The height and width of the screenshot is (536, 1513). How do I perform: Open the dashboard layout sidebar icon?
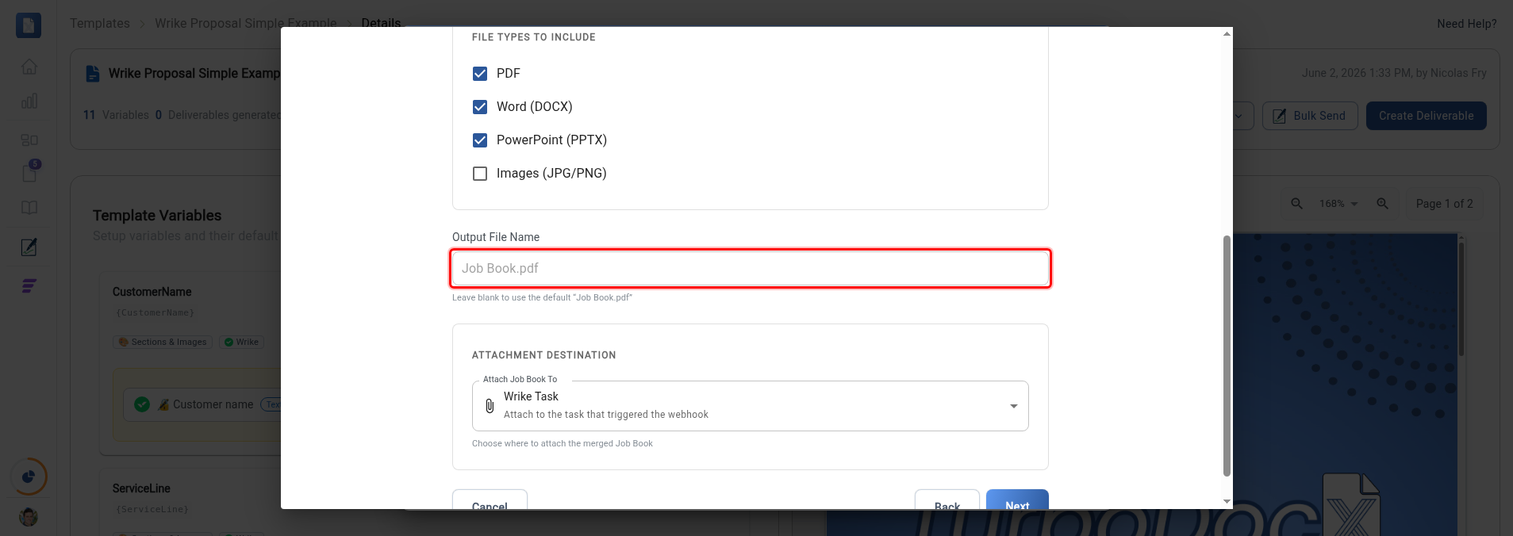point(29,140)
